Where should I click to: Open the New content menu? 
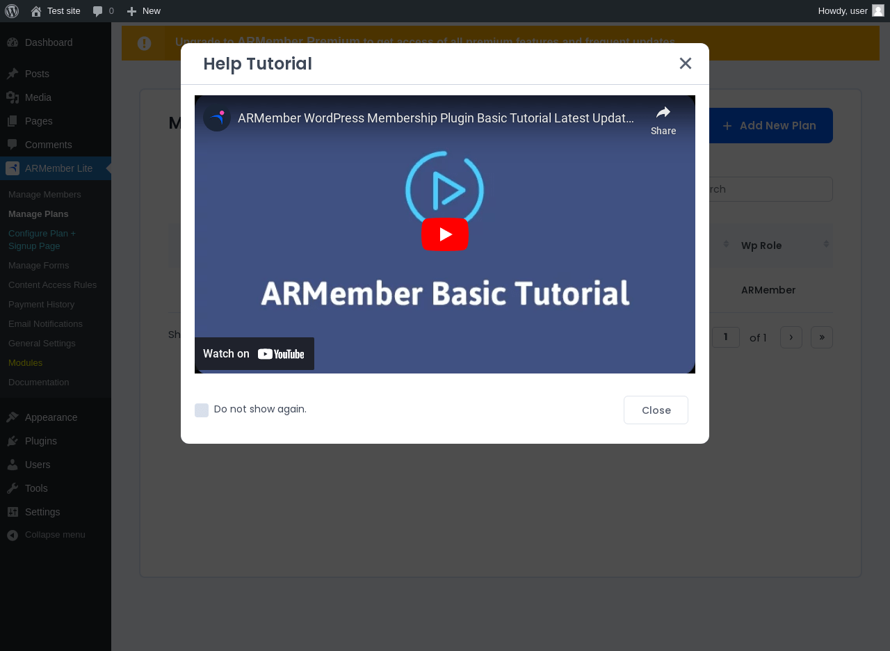[x=143, y=11]
